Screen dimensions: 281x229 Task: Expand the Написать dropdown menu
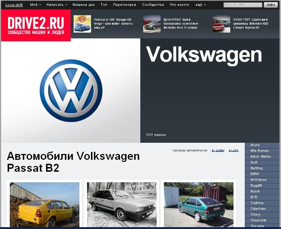click(57, 5)
